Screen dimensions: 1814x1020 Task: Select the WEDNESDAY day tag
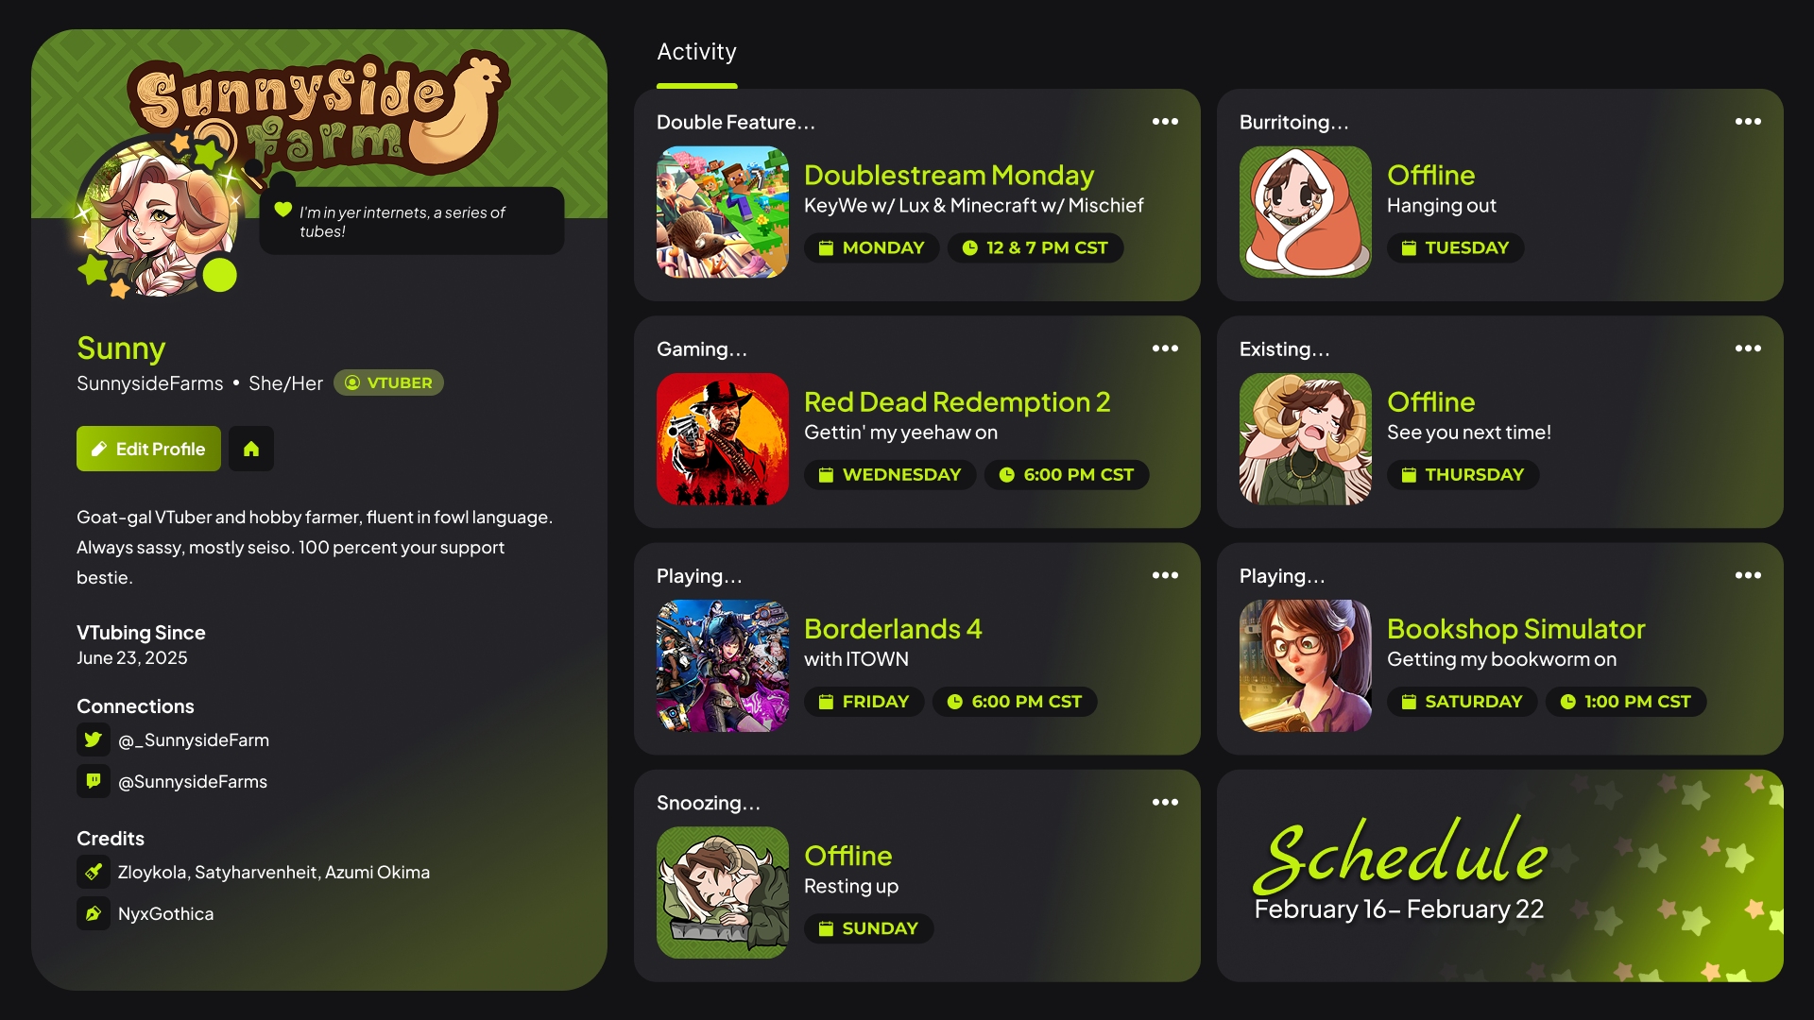(x=890, y=475)
